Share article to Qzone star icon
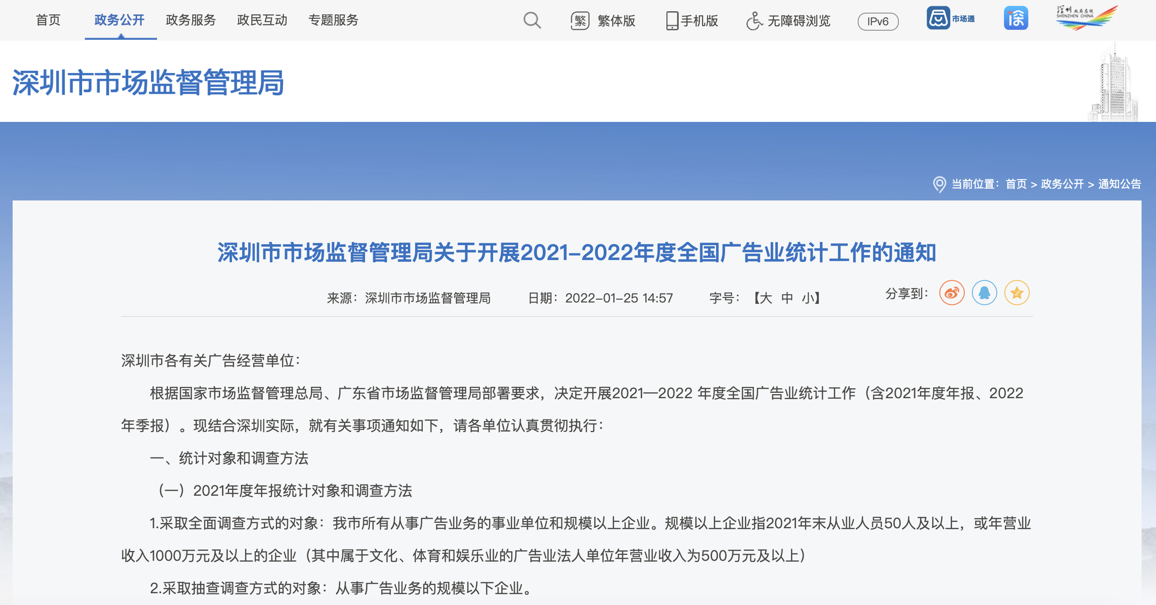Viewport: 1156px width, 605px height. (x=1017, y=293)
